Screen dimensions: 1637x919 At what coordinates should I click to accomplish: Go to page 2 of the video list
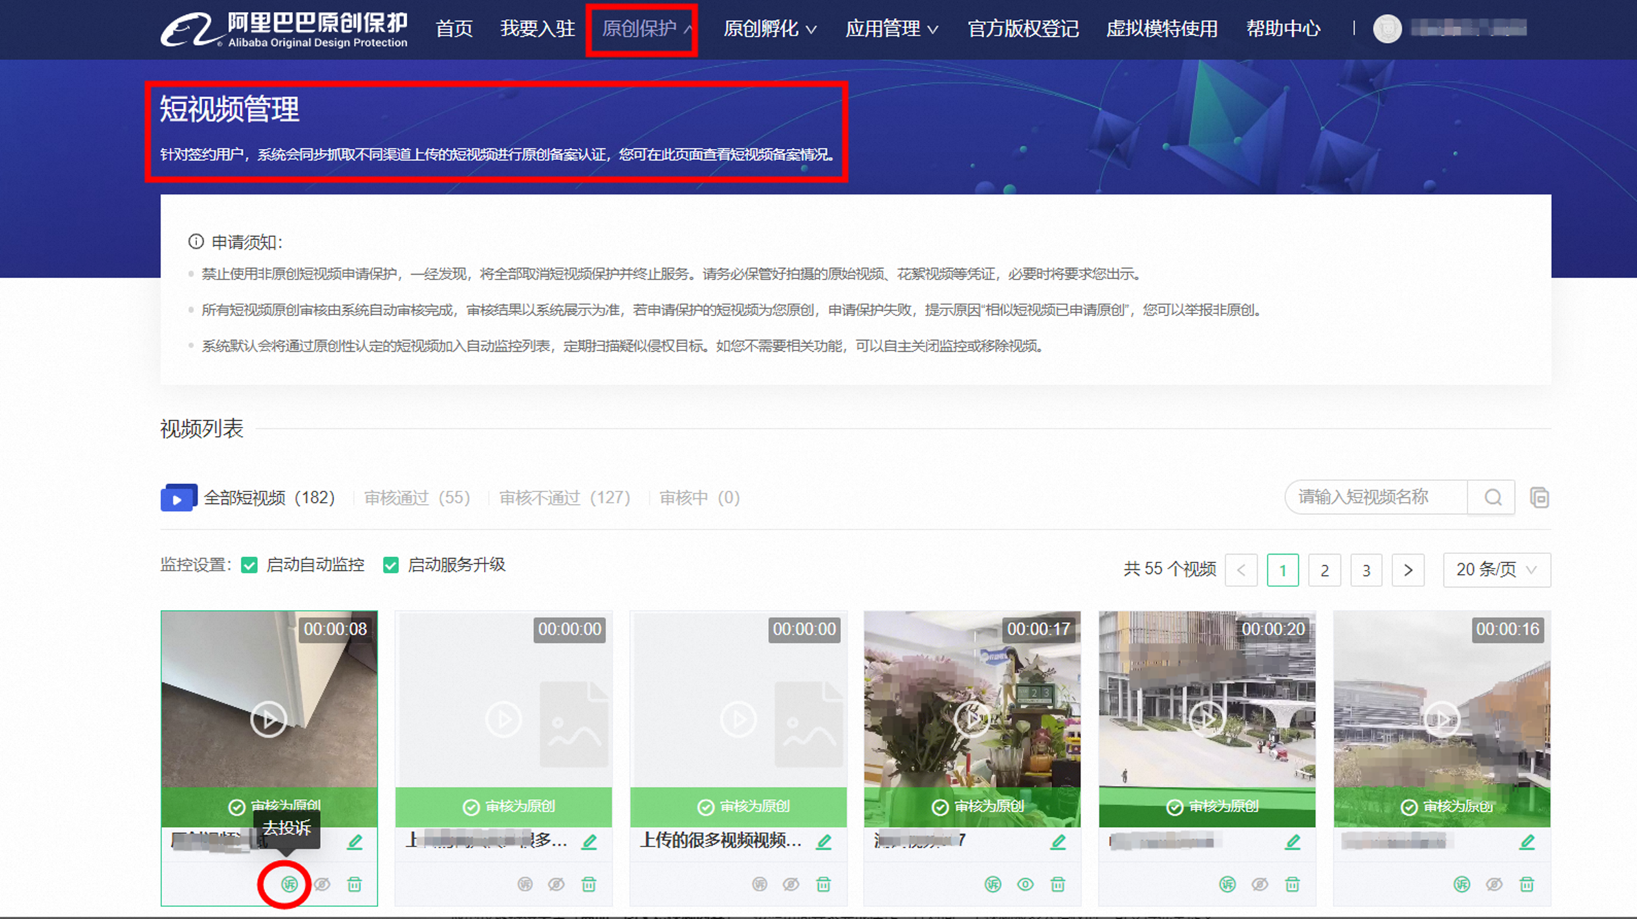click(1324, 570)
